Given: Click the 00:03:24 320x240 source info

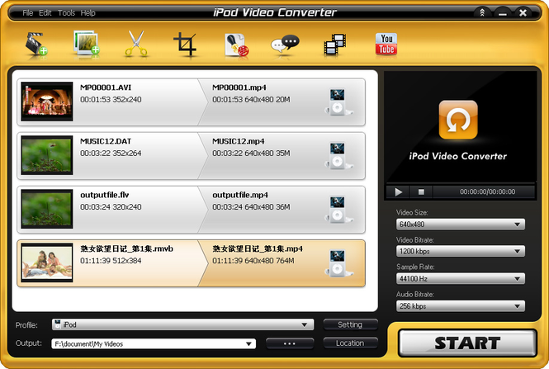Looking at the screenshot, I should point(111,207).
